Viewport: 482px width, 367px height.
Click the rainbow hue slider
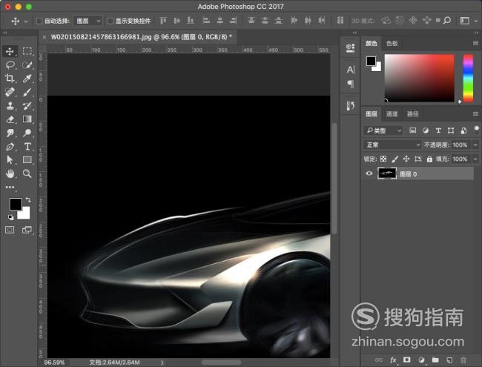point(468,78)
